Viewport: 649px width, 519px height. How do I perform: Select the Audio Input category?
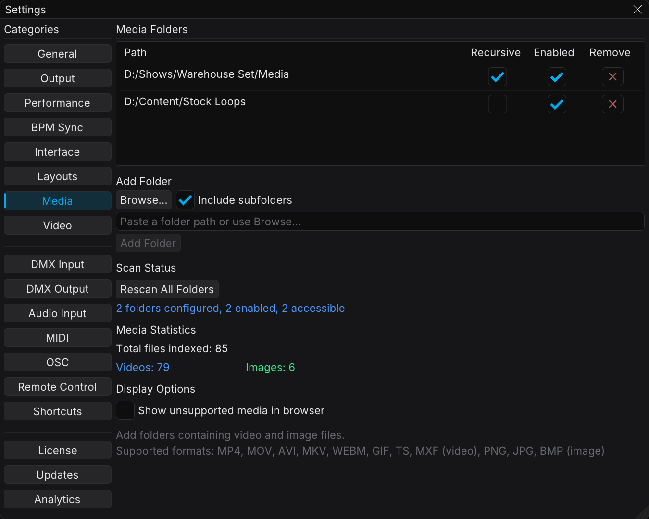click(58, 313)
